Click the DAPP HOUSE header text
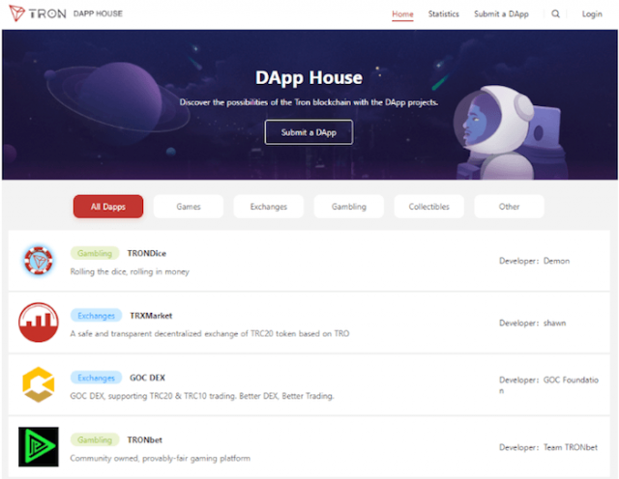The height and width of the screenshot is (479, 619). (x=98, y=14)
